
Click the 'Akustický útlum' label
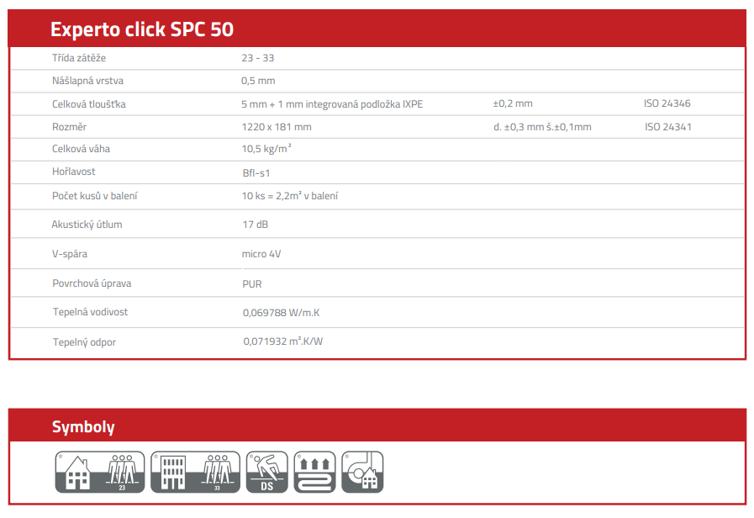(x=87, y=225)
